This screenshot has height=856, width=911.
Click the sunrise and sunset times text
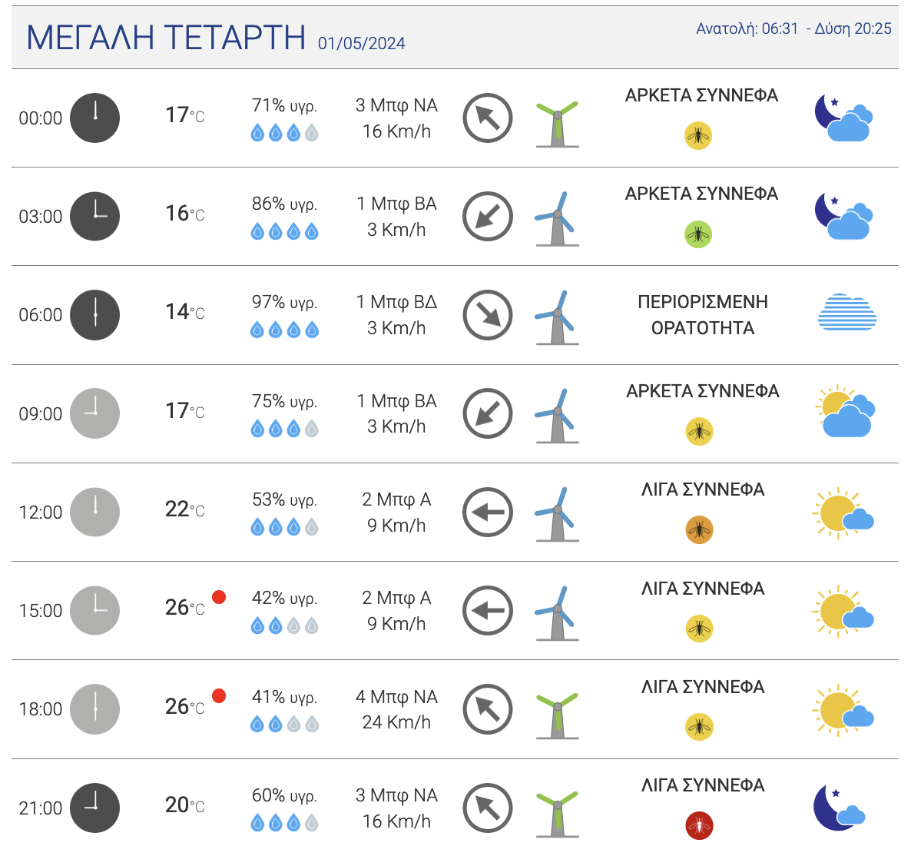(x=793, y=29)
